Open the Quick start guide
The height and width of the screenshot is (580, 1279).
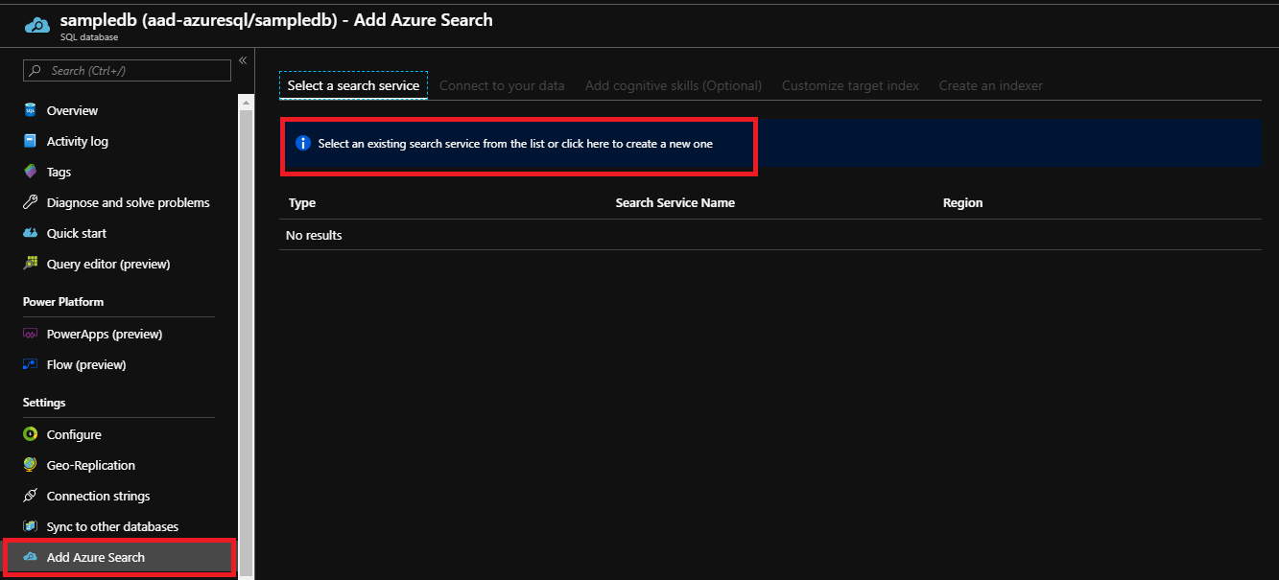77,233
